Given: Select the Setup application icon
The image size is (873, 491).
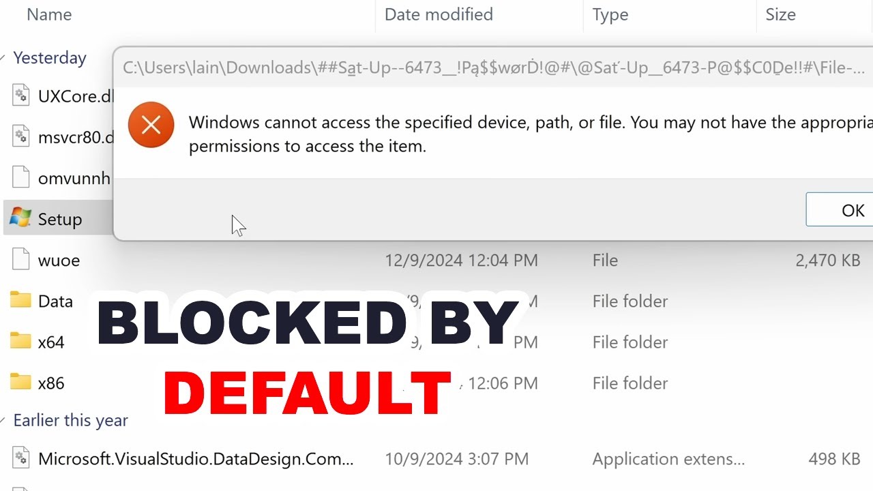Looking at the screenshot, I should (x=20, y=219).
